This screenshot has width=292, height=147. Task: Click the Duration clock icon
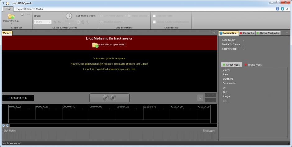click(x=69, y=16)
